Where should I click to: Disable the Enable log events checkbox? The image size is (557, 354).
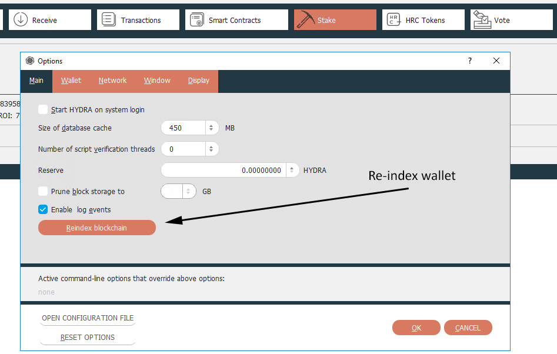[43, 209]
